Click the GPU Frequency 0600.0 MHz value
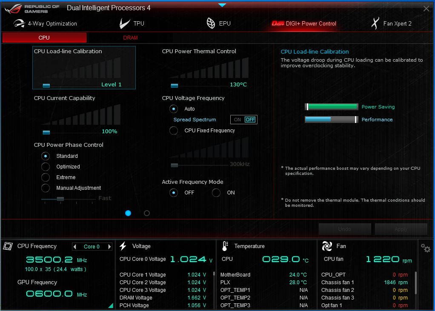Screen dimensions: 435x311 (x=57, y=294)
